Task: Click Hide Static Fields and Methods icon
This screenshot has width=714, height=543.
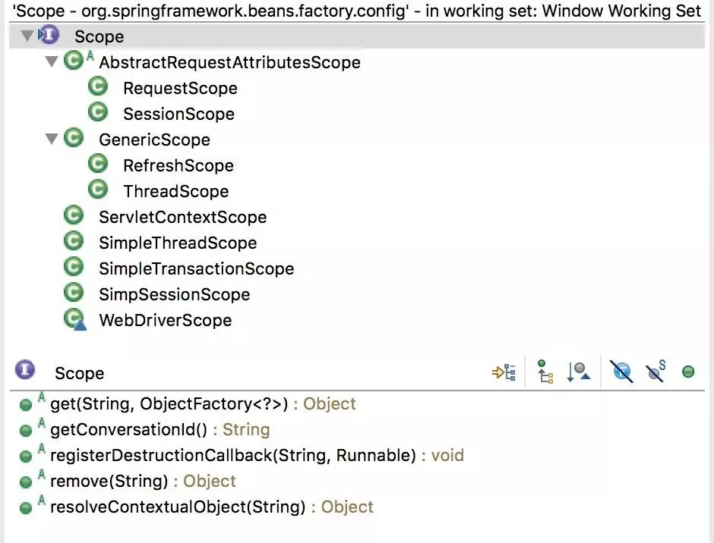Action: (x=656, y=371)
